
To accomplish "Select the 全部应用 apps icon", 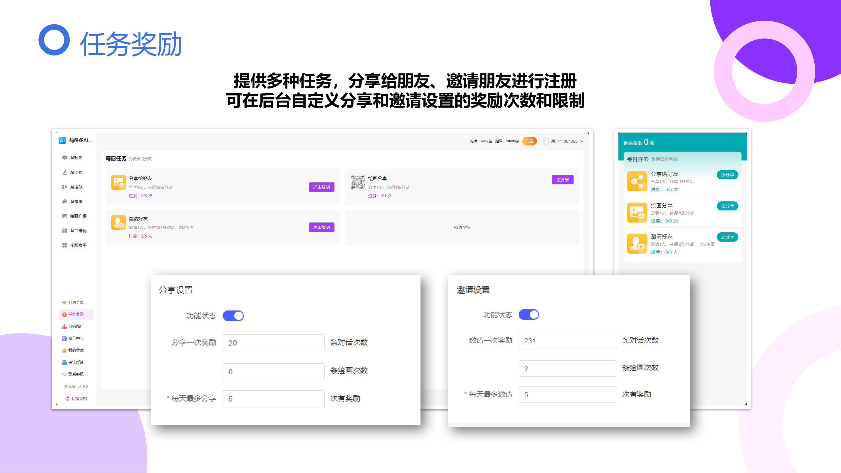I will click(64, 245).
